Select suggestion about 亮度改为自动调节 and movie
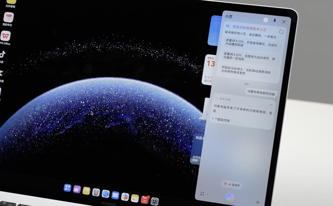The width and height of the screenshot is (333, 206). coord(249,57)
